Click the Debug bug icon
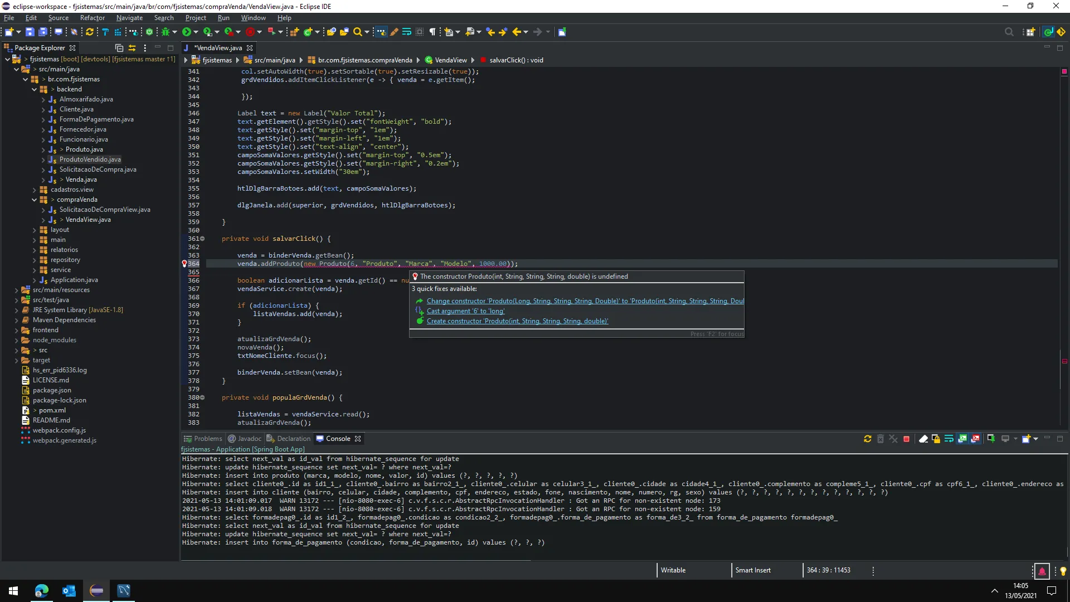The image size is (1070, 602). [166, 32]
